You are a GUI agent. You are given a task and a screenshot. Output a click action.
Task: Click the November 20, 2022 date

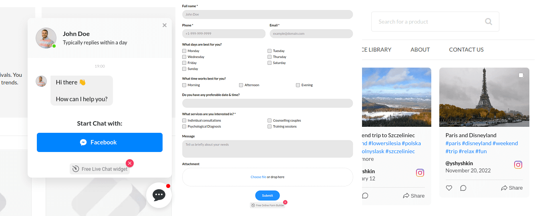[x=468, y=170]
